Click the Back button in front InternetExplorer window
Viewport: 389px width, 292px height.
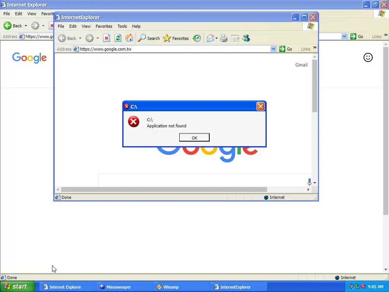(67, 38)
